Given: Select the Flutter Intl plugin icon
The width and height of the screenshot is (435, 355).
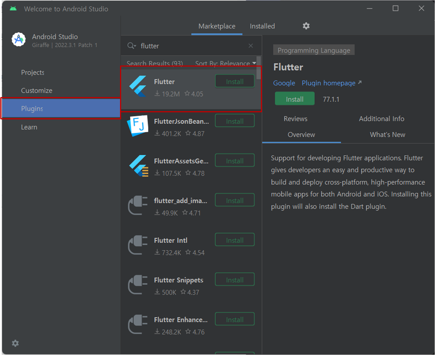Looking at the screenshot, I should 138,245.
